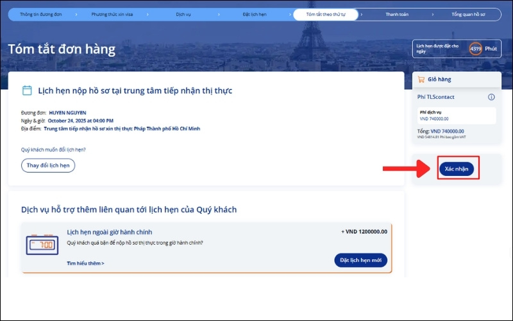513x321 pixels.
Task: Click the calendar icon beside appointment heading
Action: pyautogui.click(x=27, y=91)
